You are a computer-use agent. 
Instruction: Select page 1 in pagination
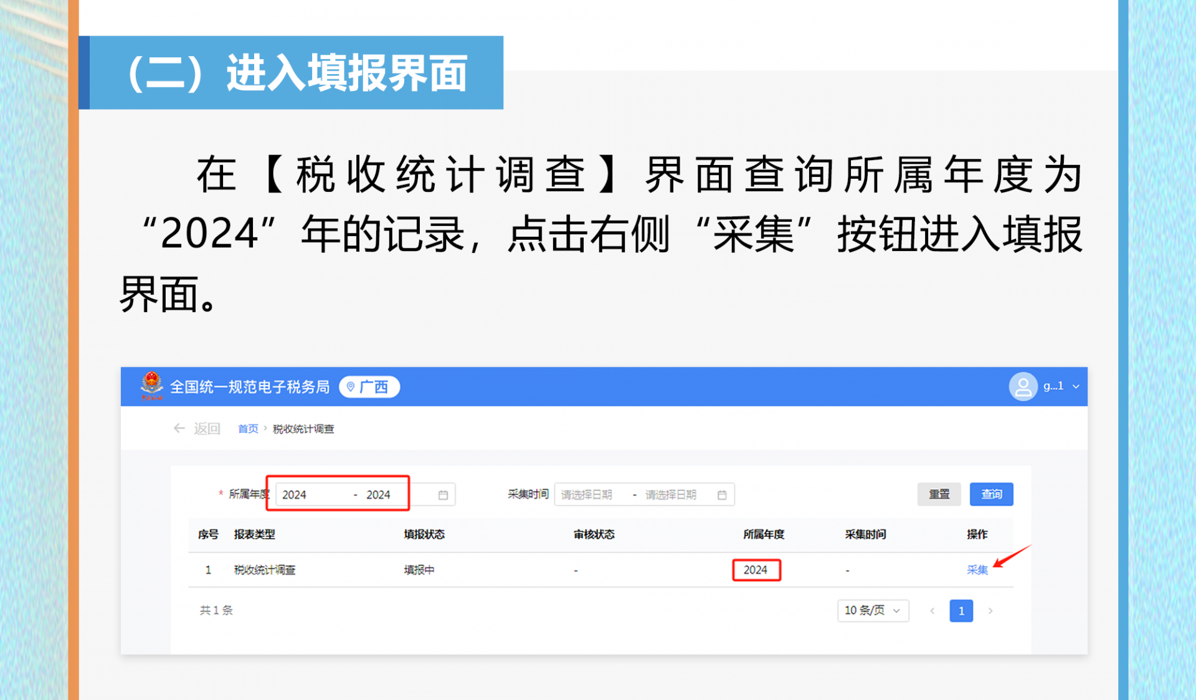[x=961, y=611]
